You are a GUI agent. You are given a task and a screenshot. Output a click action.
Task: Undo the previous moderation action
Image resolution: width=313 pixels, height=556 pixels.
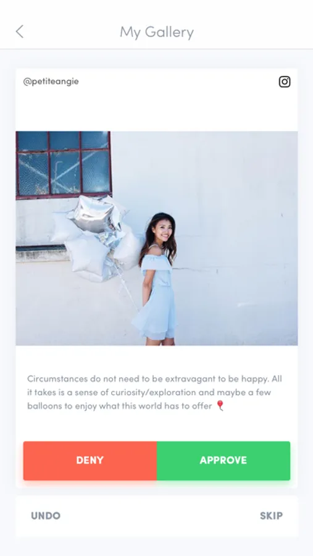tap(46, 516)
